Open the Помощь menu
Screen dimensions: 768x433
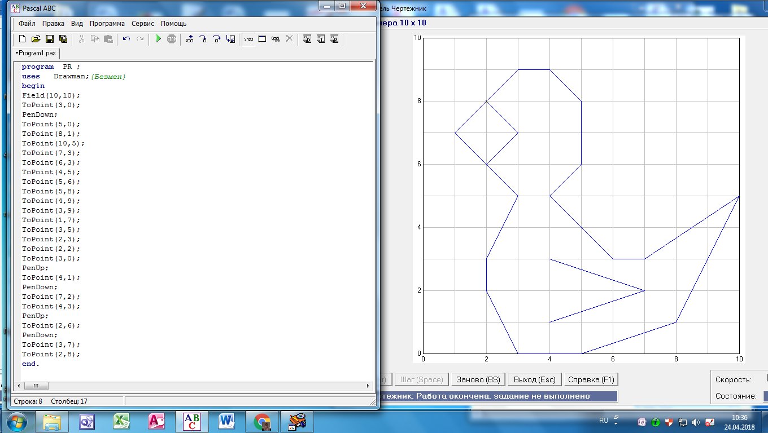pyautogui.click(x=173, y=24)
